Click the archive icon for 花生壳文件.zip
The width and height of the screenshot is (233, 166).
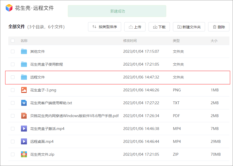[x=24, y=154]
